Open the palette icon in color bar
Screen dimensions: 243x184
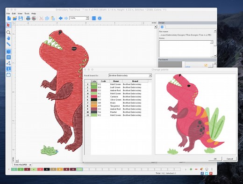[201, 169]
